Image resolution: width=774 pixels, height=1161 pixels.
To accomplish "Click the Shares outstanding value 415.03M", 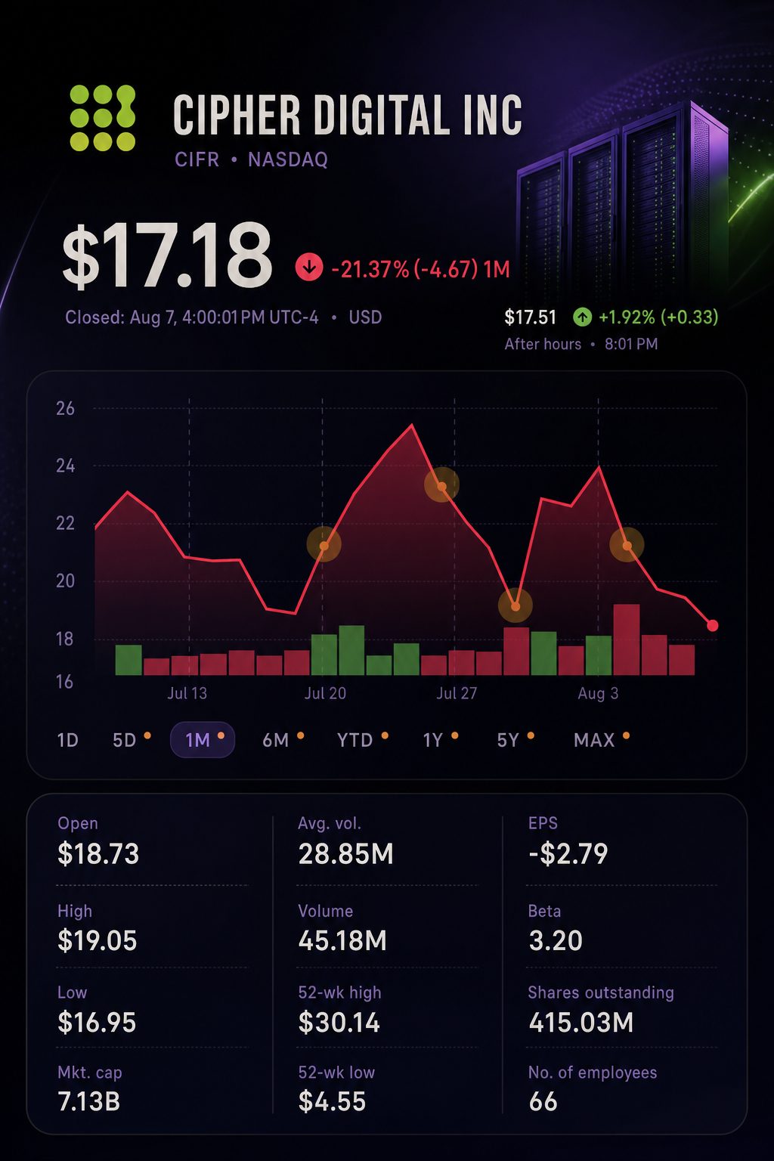I will pos(581,1023).
